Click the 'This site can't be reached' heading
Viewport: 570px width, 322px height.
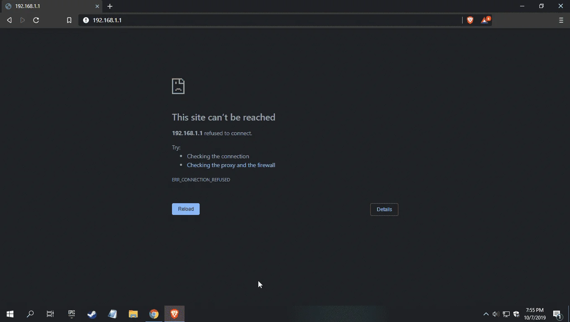point(224,117)
